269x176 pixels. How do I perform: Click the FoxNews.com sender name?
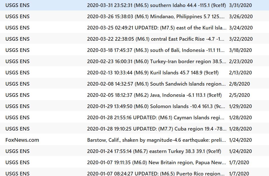click(22, 140)
